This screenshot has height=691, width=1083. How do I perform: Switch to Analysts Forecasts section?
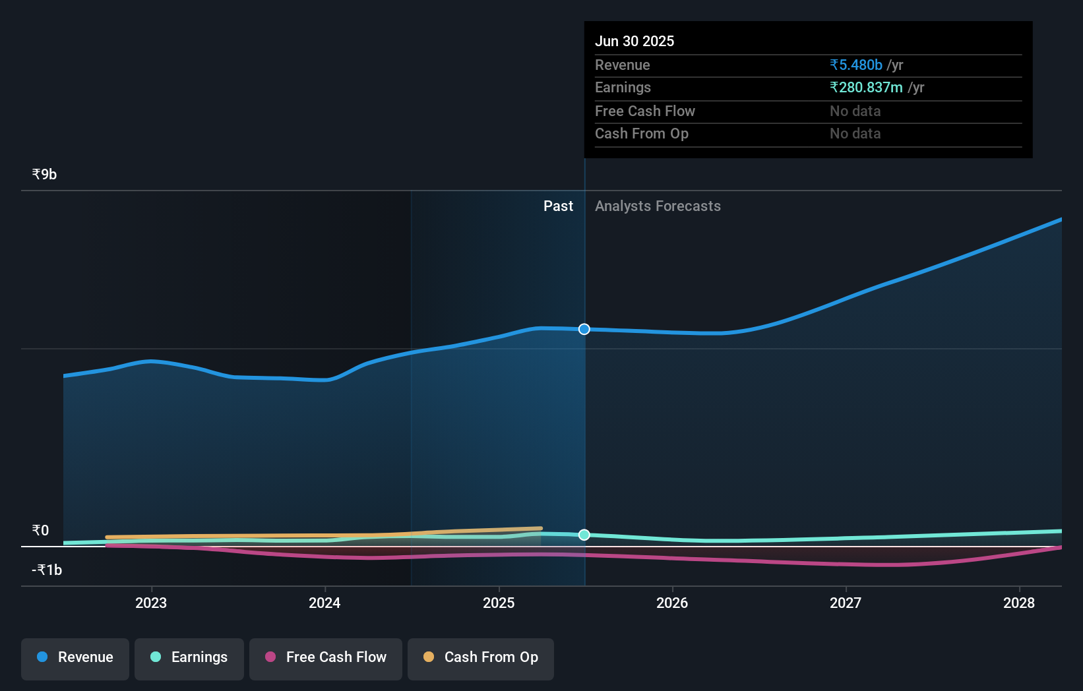tap(658, 206)
